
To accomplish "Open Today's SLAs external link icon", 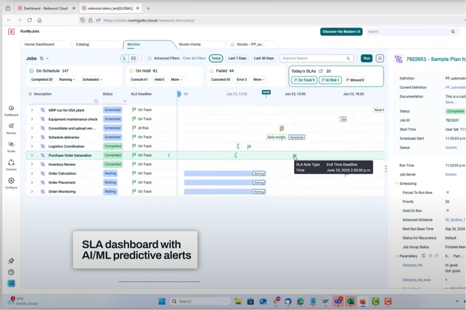I will click(x=321, y=71).
